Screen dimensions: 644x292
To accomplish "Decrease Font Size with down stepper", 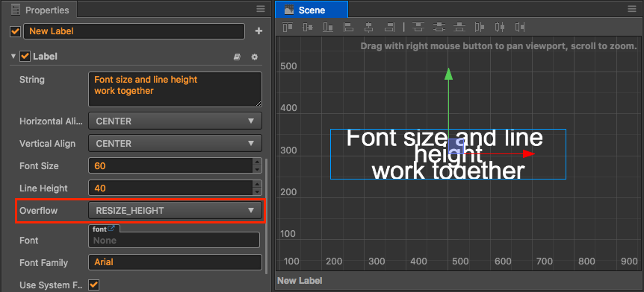I will click(257, 170).
